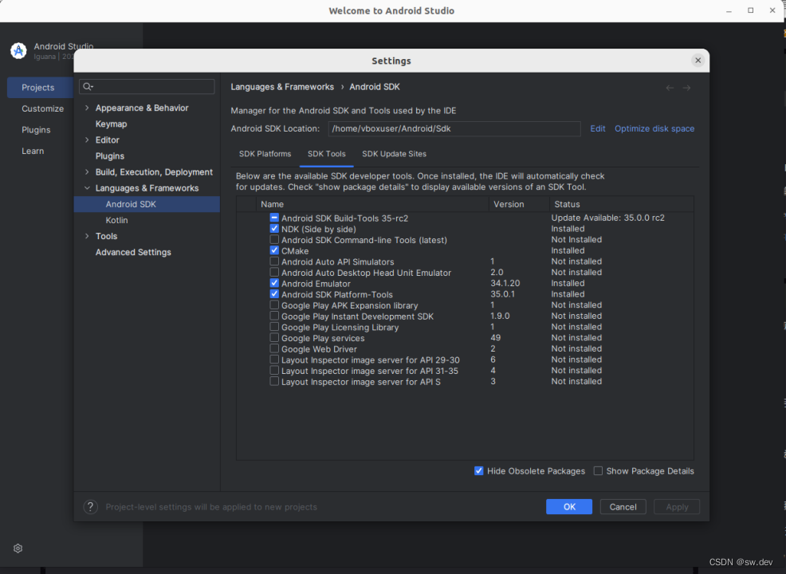This screenshot has height=574, width=786.
Task: Select the SDK Tools tab
Action: pyautogui.click(x=326, y=154)
